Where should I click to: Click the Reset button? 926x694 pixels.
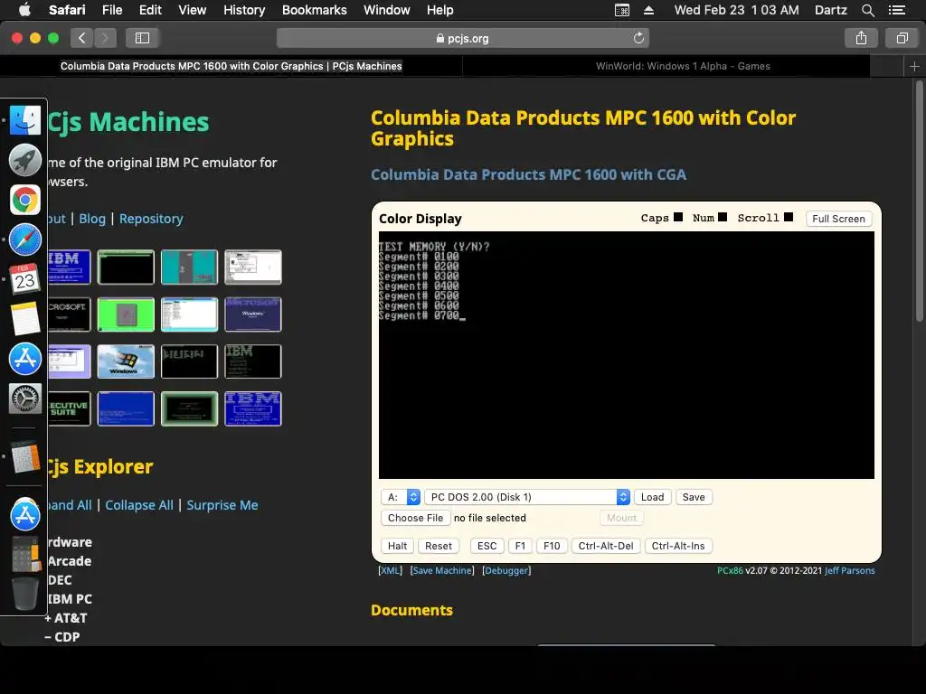(439, 546)
